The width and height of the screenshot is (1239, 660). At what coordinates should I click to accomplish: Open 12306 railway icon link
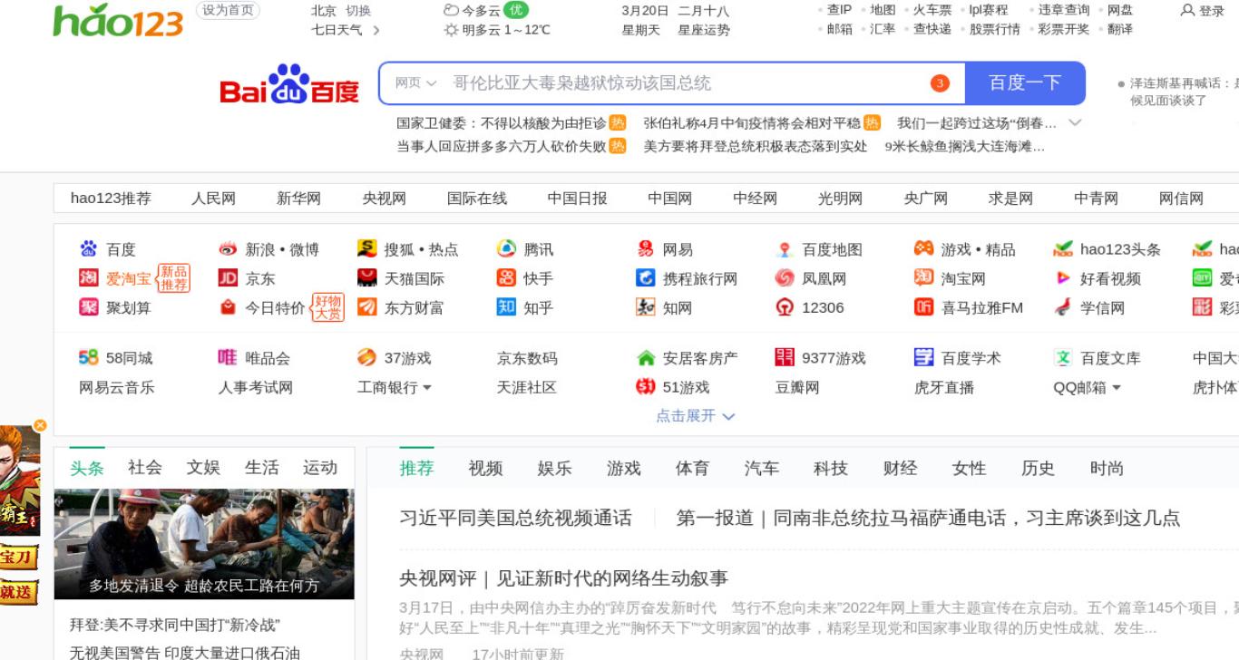[785, 307]
